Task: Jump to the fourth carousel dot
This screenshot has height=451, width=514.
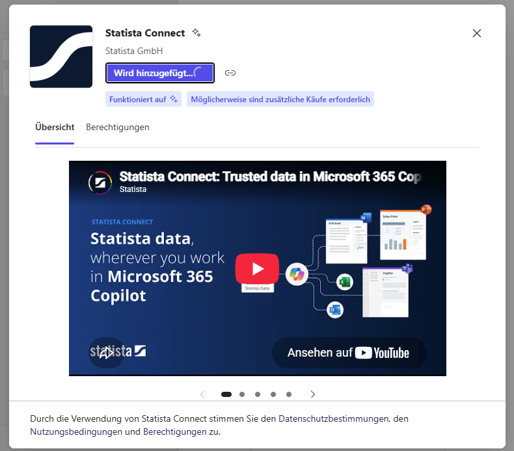Action: click(273, 394)
